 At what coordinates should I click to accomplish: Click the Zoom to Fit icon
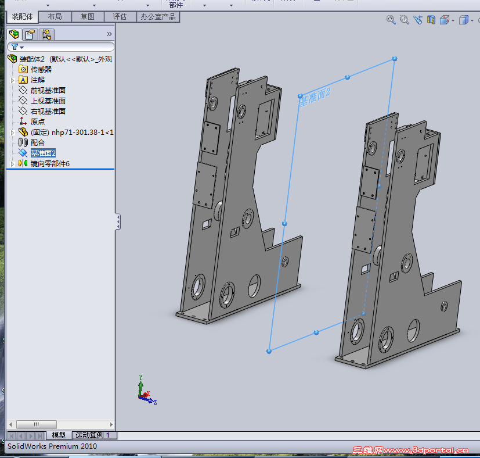391,20
